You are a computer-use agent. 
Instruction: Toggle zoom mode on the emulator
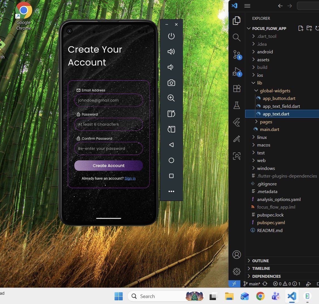171,98
